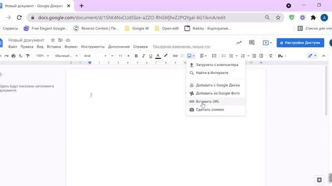Open the Вставка menu
The height and width of the screenshot is (186, 332).
point(54,47)
